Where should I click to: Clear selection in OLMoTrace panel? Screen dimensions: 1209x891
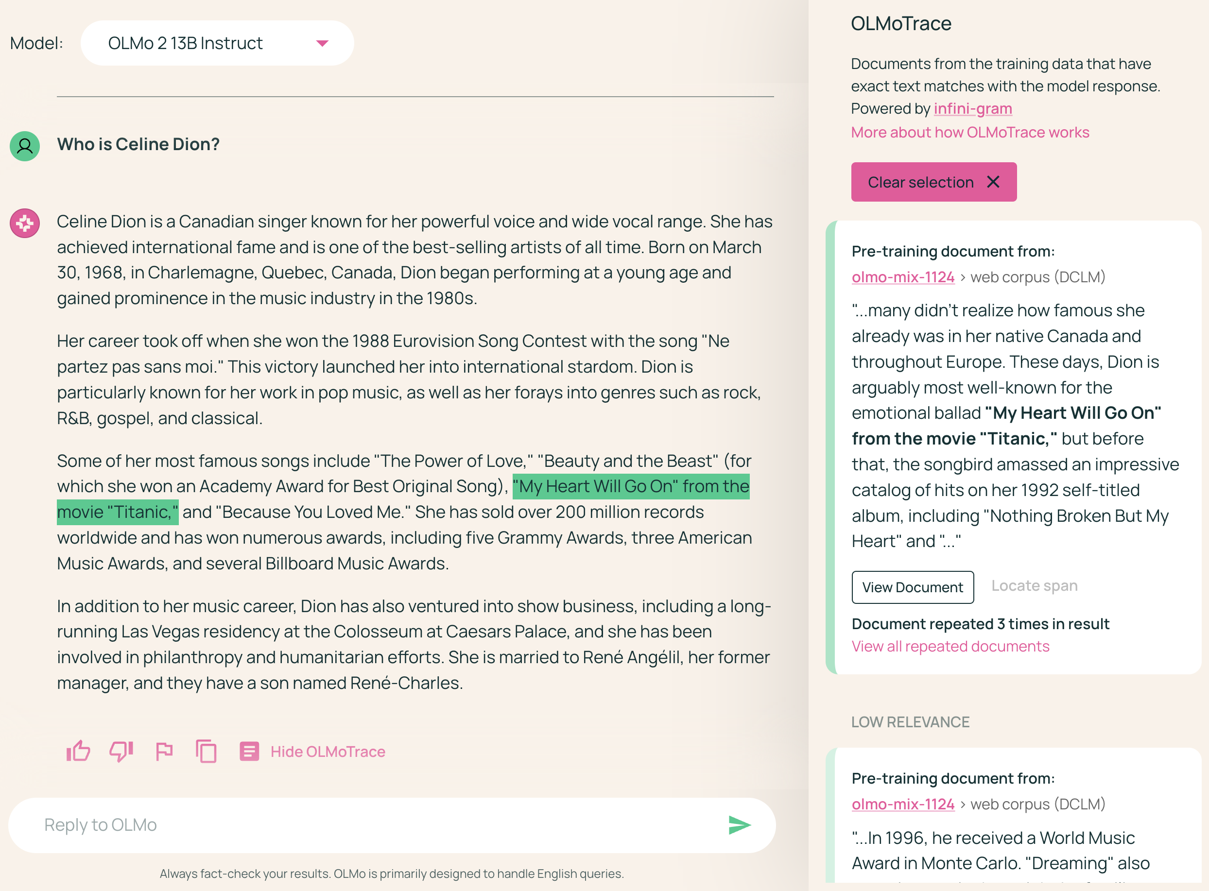click(x=933, y=182)
